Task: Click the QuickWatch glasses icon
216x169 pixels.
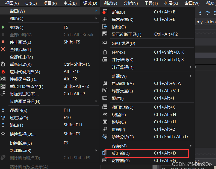Action: click(x=3, y=134)
